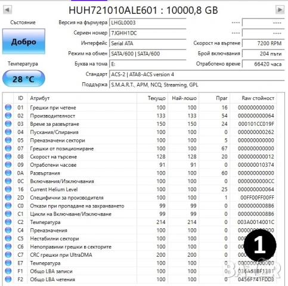Select attribute text Общо LBA записи
The width and height of the screenshot is (288, 286).
point(51,271)
